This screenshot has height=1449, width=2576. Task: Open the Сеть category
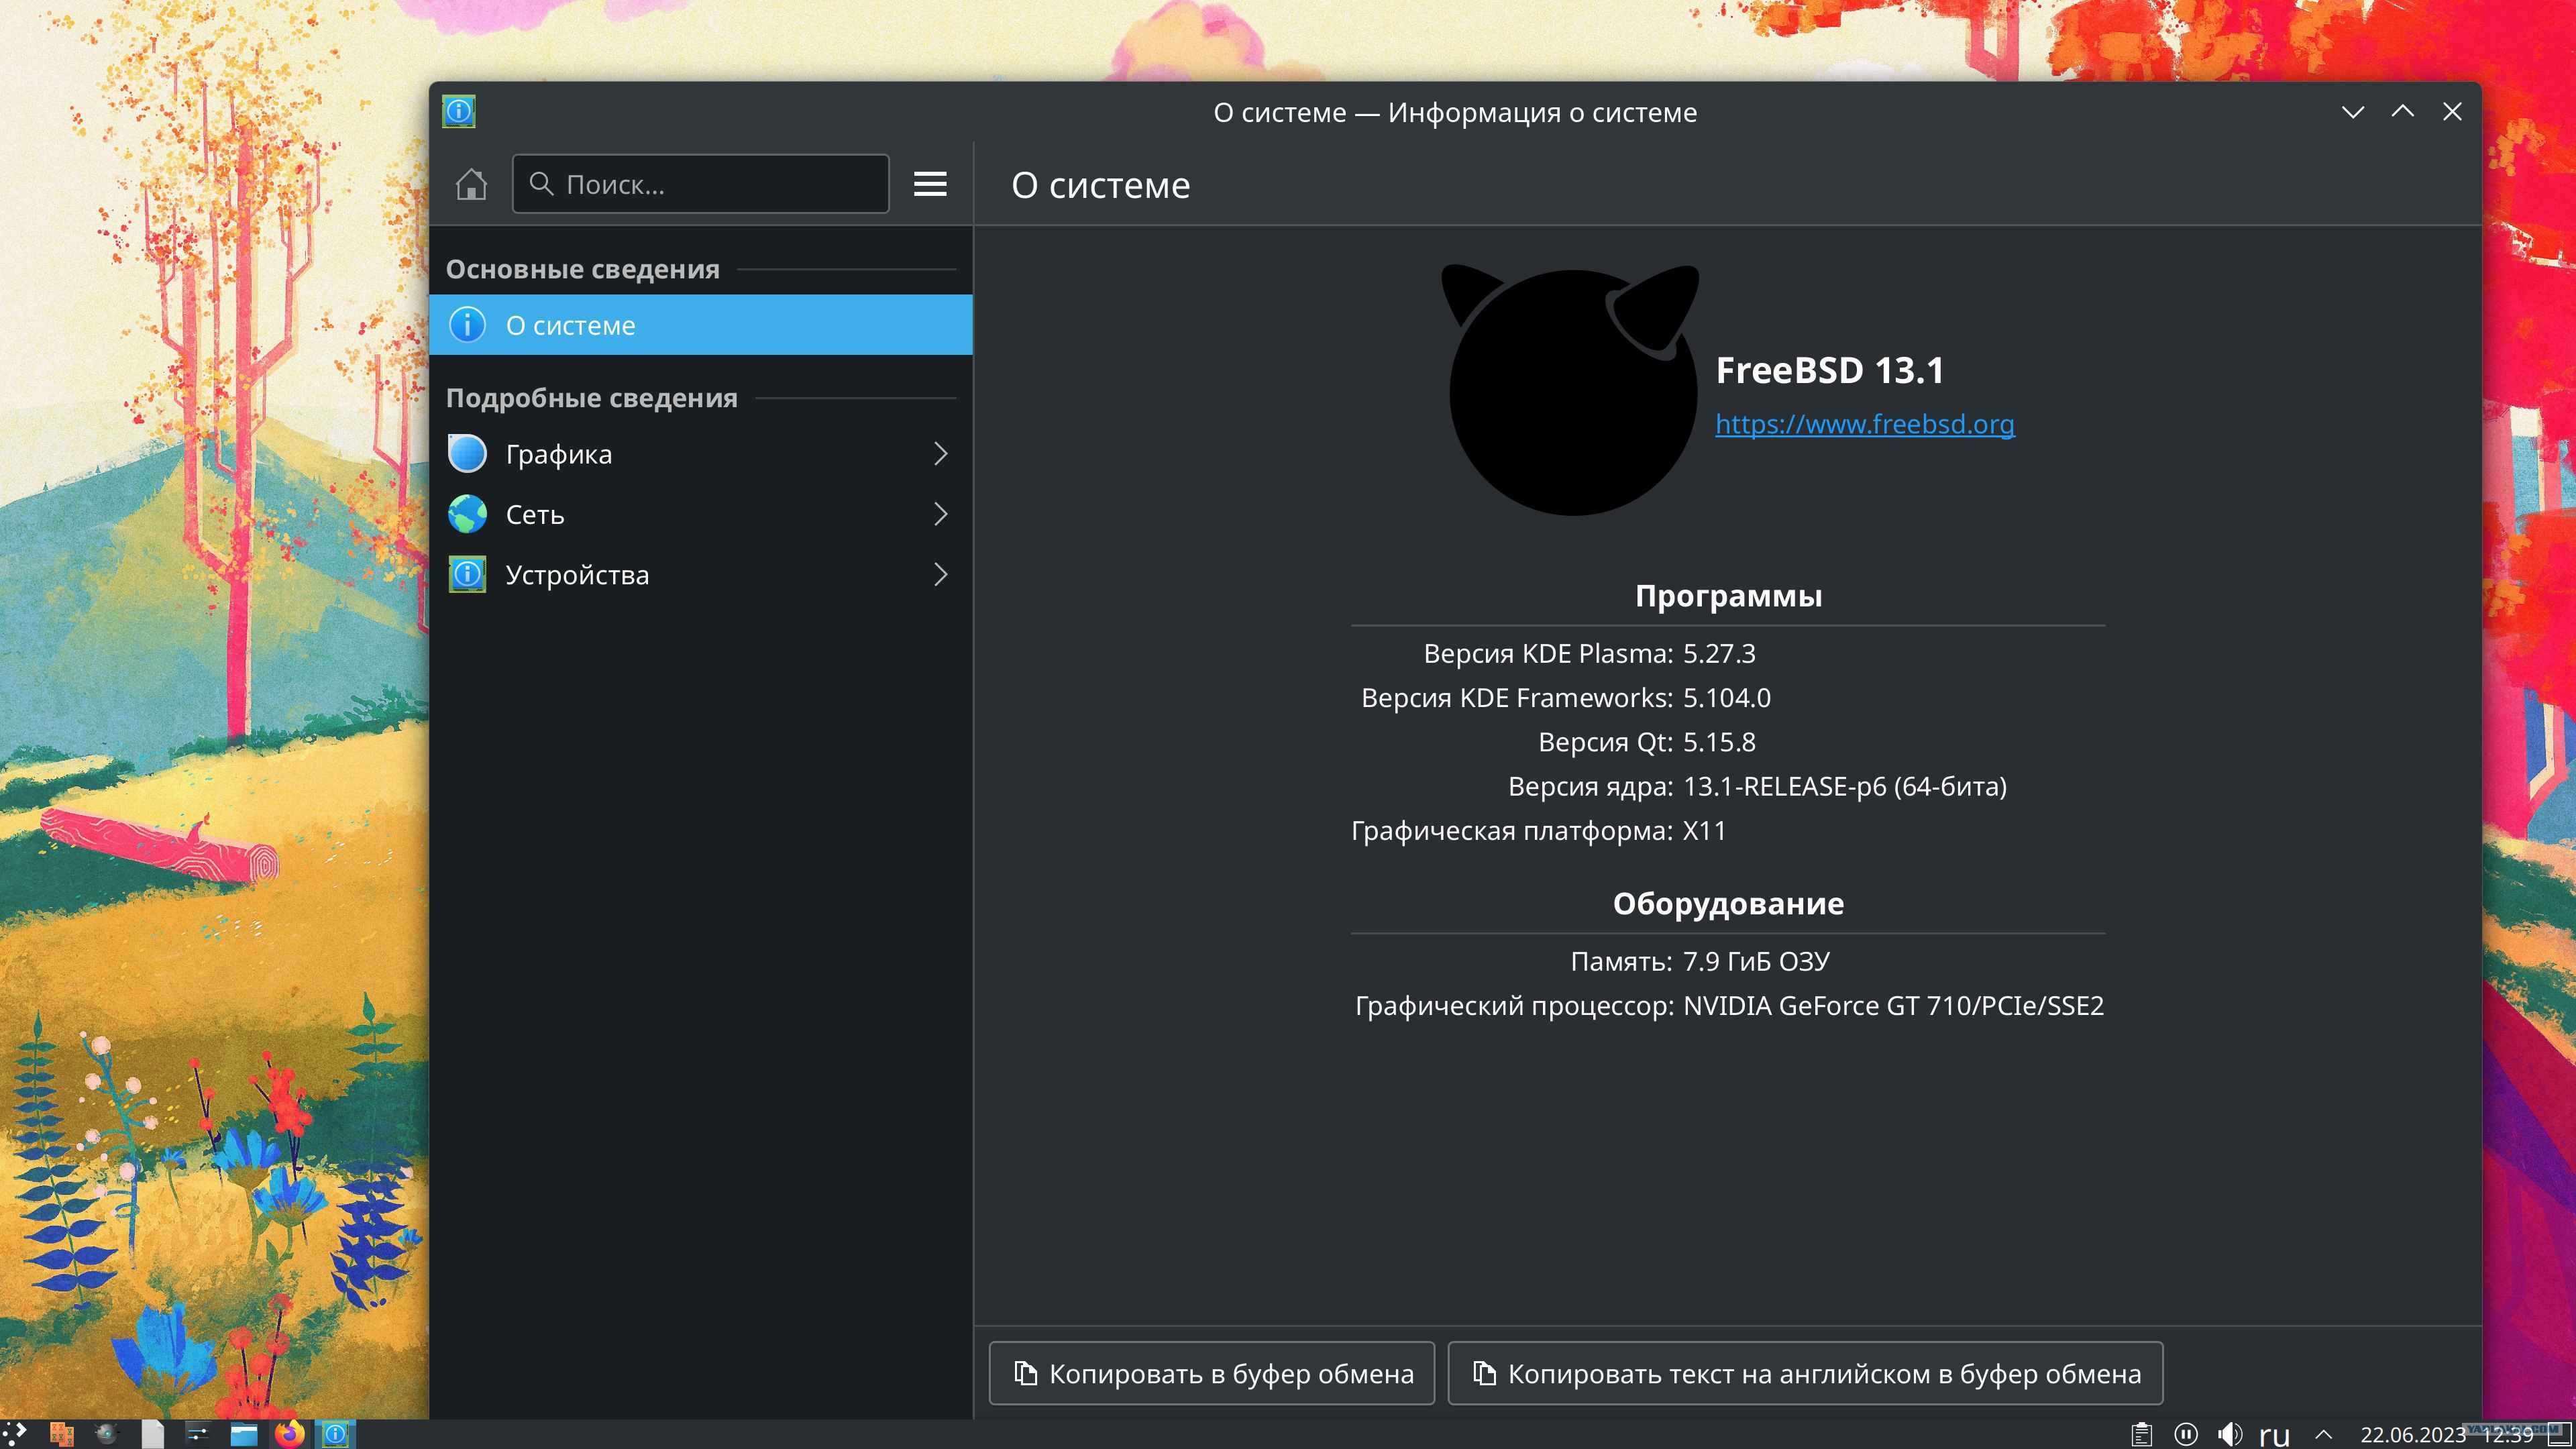(700, 514)
